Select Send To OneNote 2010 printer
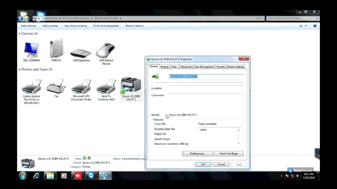 click(106, 90)
